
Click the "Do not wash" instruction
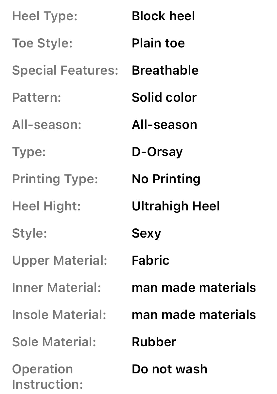[169, 369]
